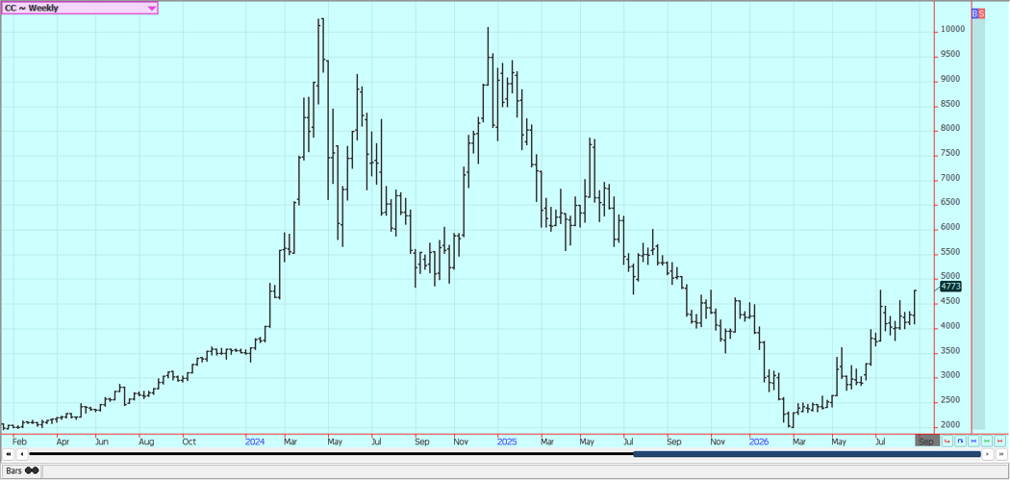This screenshot has width=1010, height=480.
Task: Click the dark blue scrollbar thumb
Action: pyautogui.click(x=807, y=454)
